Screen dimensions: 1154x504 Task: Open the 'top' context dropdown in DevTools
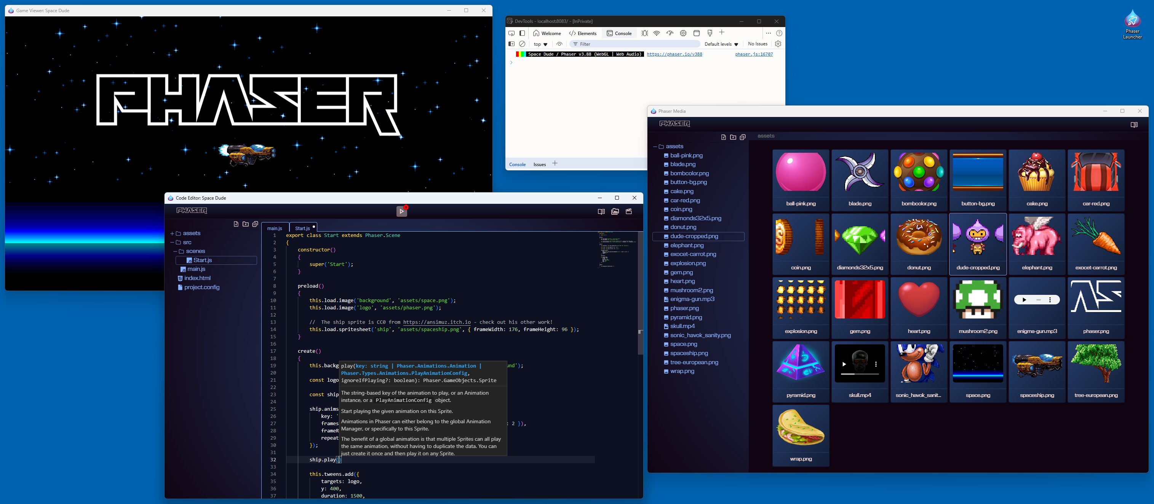(541, 44)
